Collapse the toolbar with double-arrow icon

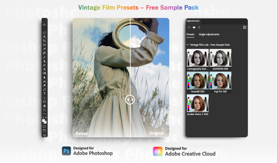coord(43,19)
